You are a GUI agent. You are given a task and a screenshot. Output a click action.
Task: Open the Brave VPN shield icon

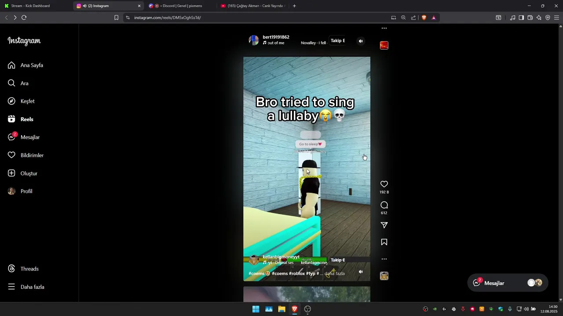point(548,18)
